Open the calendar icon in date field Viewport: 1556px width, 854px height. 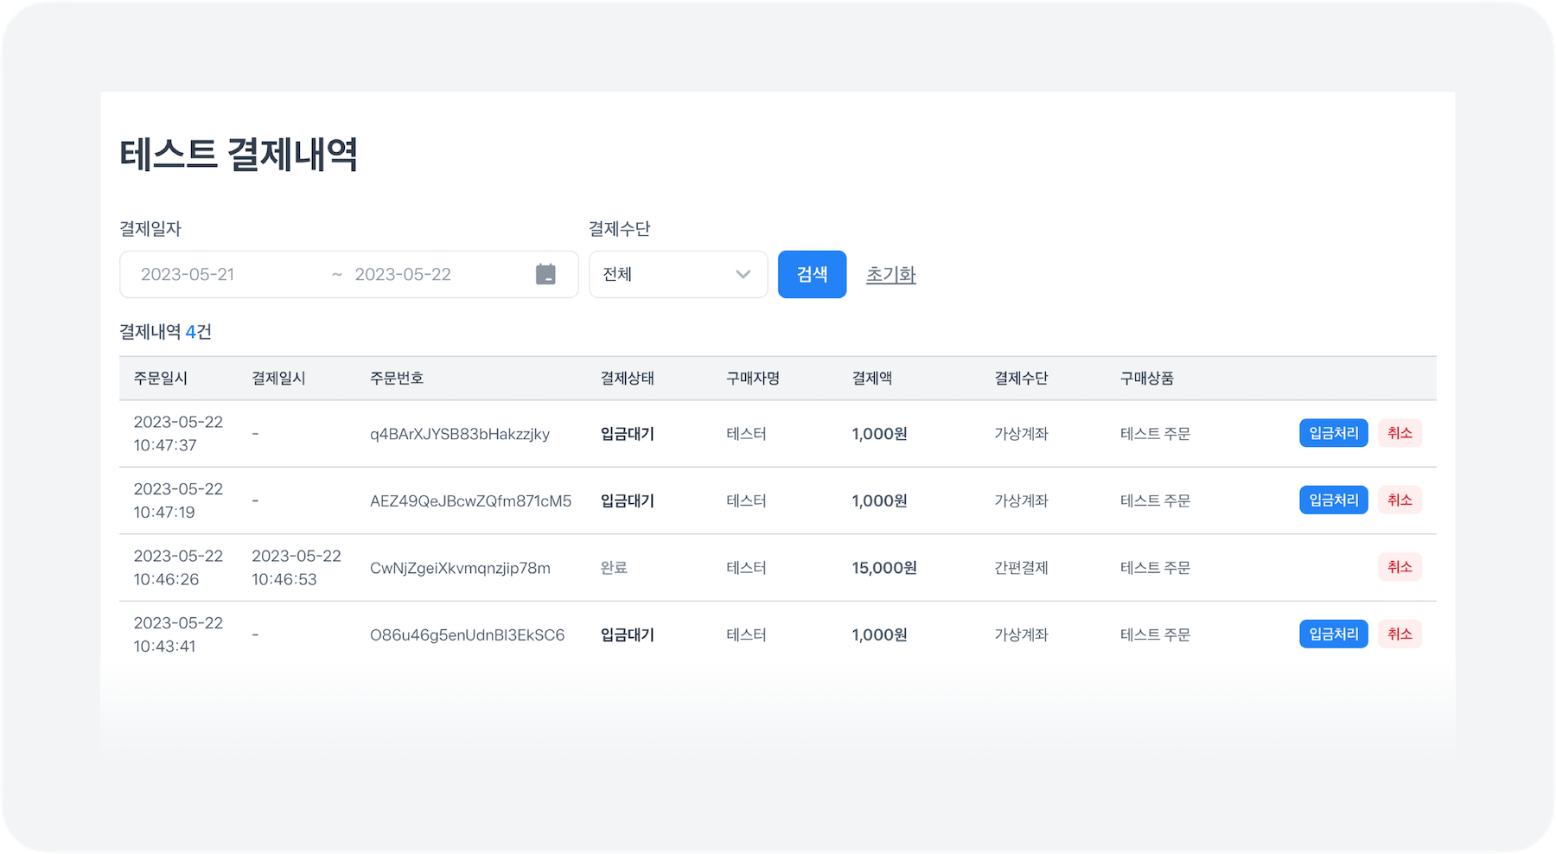click(545, 274)
